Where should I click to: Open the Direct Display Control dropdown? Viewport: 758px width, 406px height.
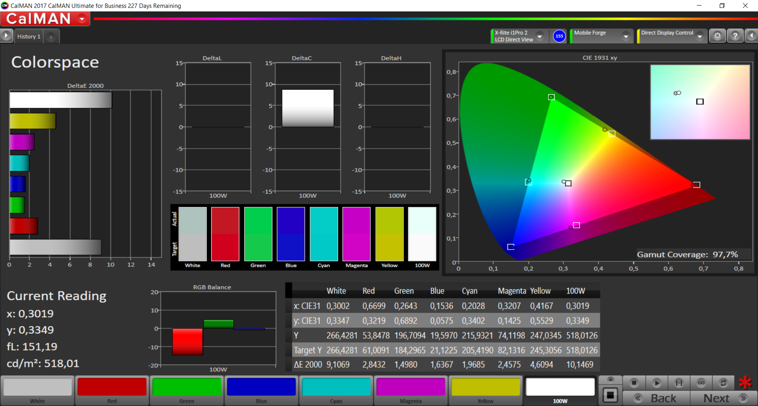(700, 36)
